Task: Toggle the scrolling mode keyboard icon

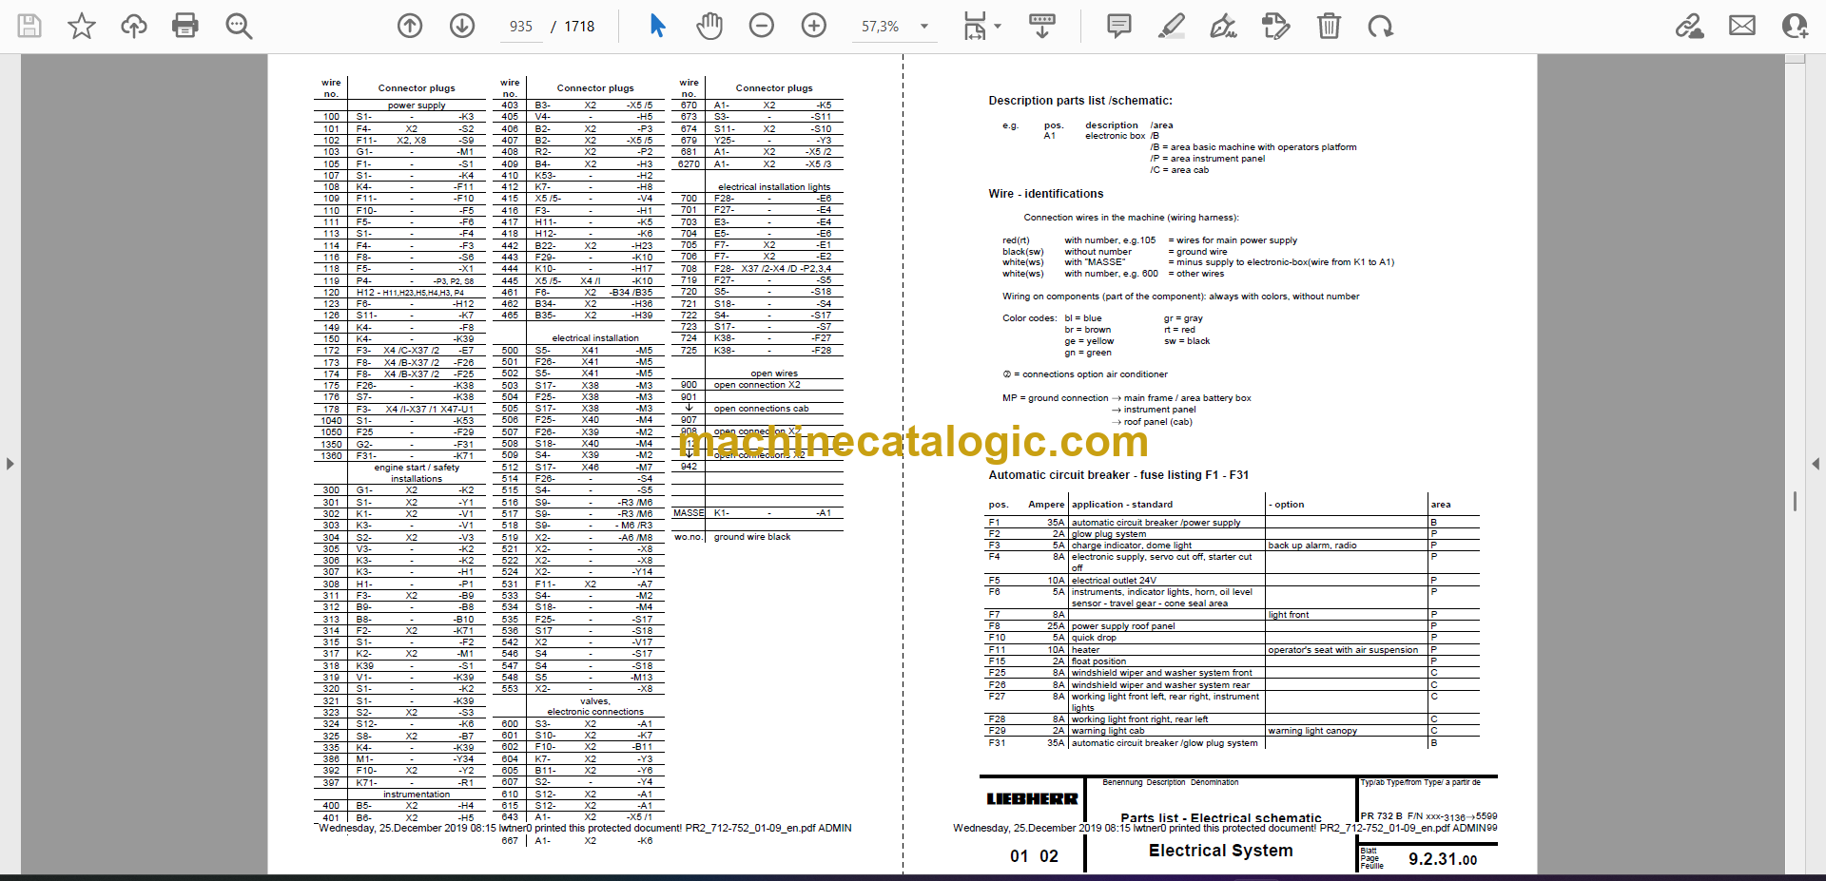Action: coord(1042,26)
